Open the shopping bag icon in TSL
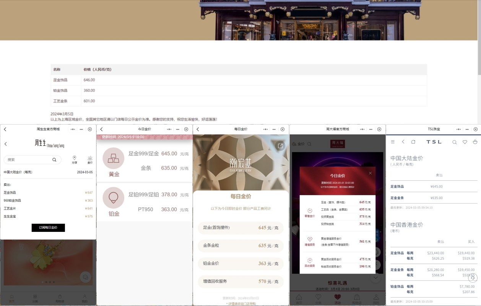The width and height of the screenshot is (481, 306). point(475,142)
